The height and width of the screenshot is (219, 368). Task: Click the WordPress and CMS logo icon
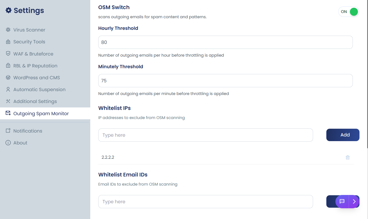click(x=8, y=78)
